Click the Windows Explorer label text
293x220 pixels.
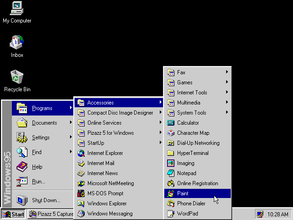pyautogui.click(x=107, y=203)
